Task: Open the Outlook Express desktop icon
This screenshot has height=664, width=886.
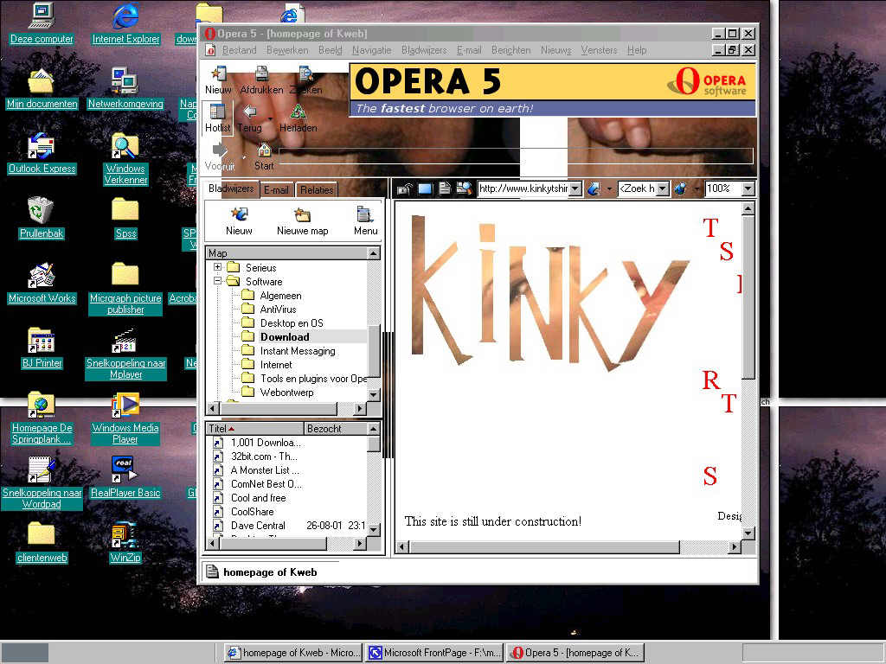Action: click(42, 154)
